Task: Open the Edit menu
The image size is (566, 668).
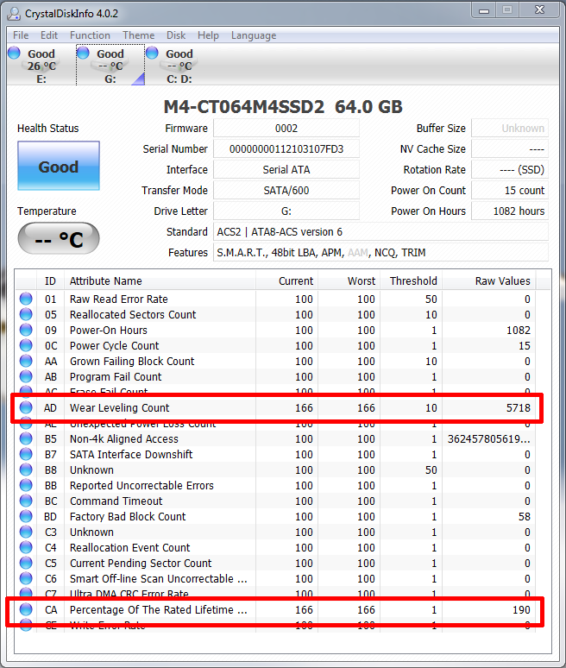Action: click(x=49, y=35)
